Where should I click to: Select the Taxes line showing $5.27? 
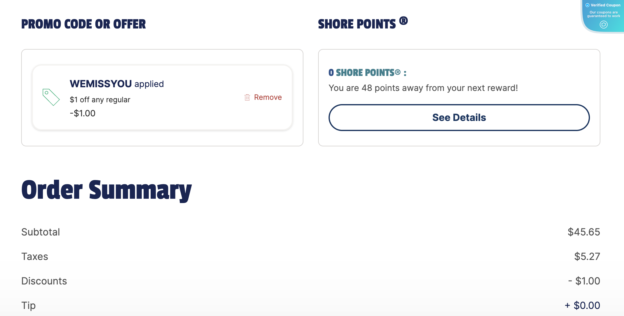point(587,256)
